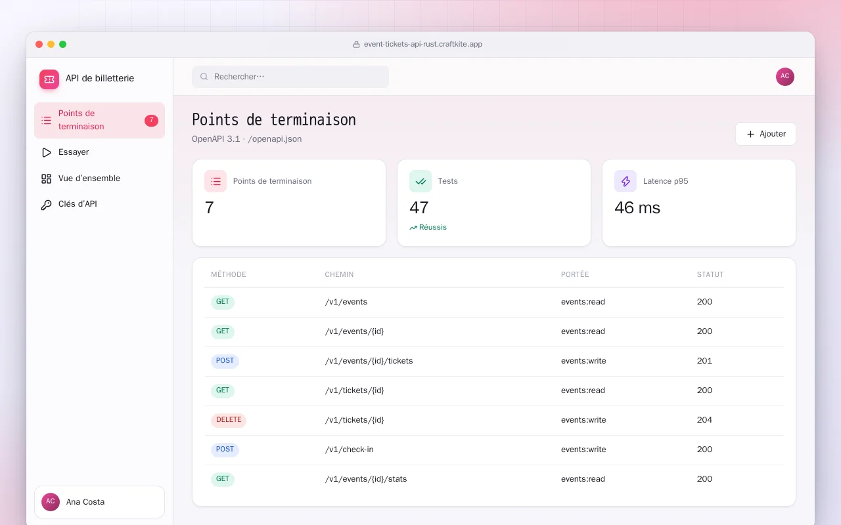Click the play icon next to Essayer
The image size is (841, 525).
(46, 152)
